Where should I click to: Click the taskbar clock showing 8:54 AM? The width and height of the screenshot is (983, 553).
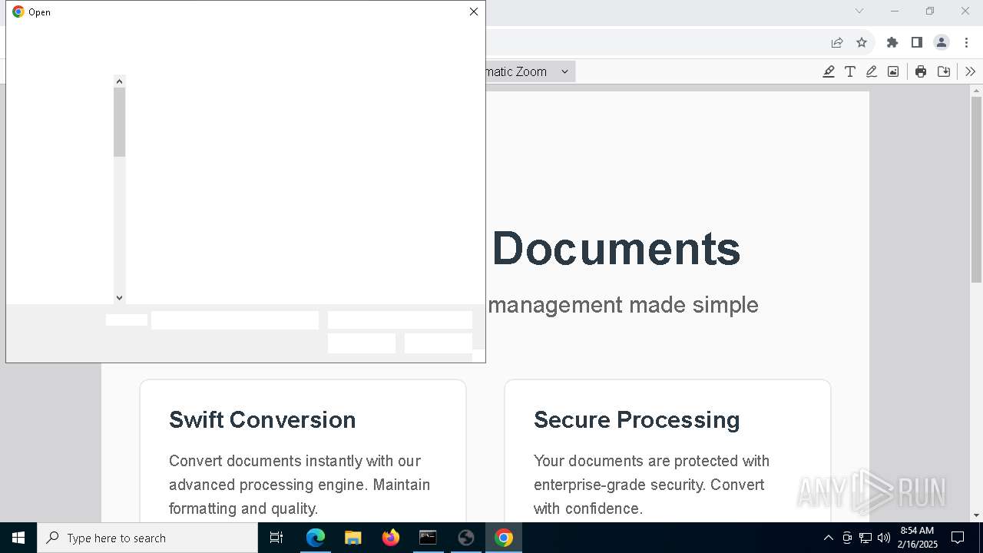(918, 538)
